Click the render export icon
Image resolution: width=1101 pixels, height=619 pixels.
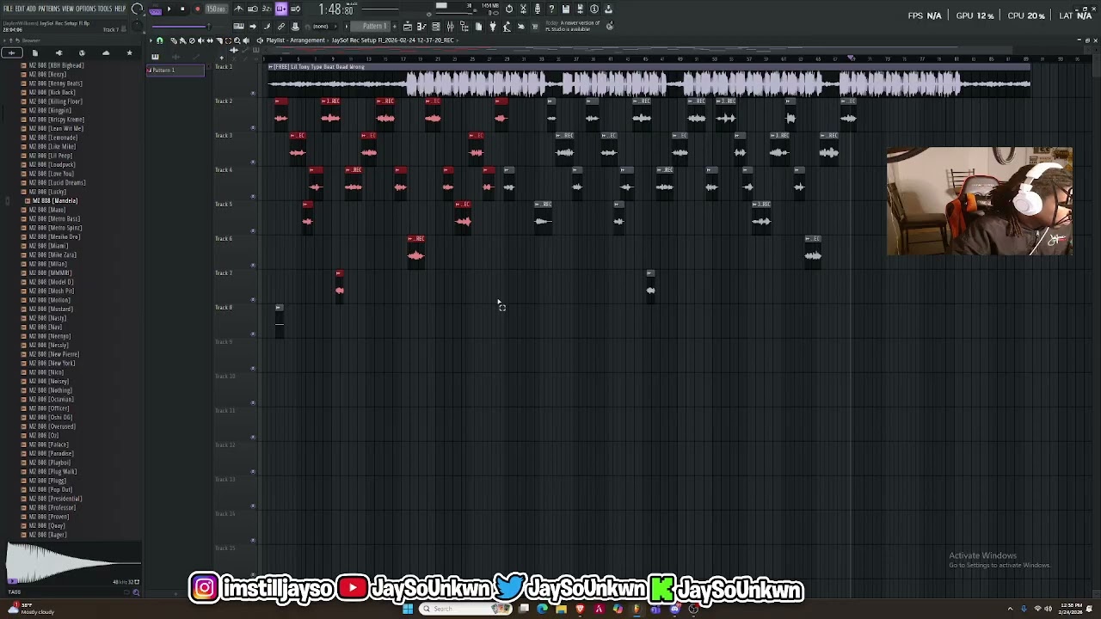(579, 9)
